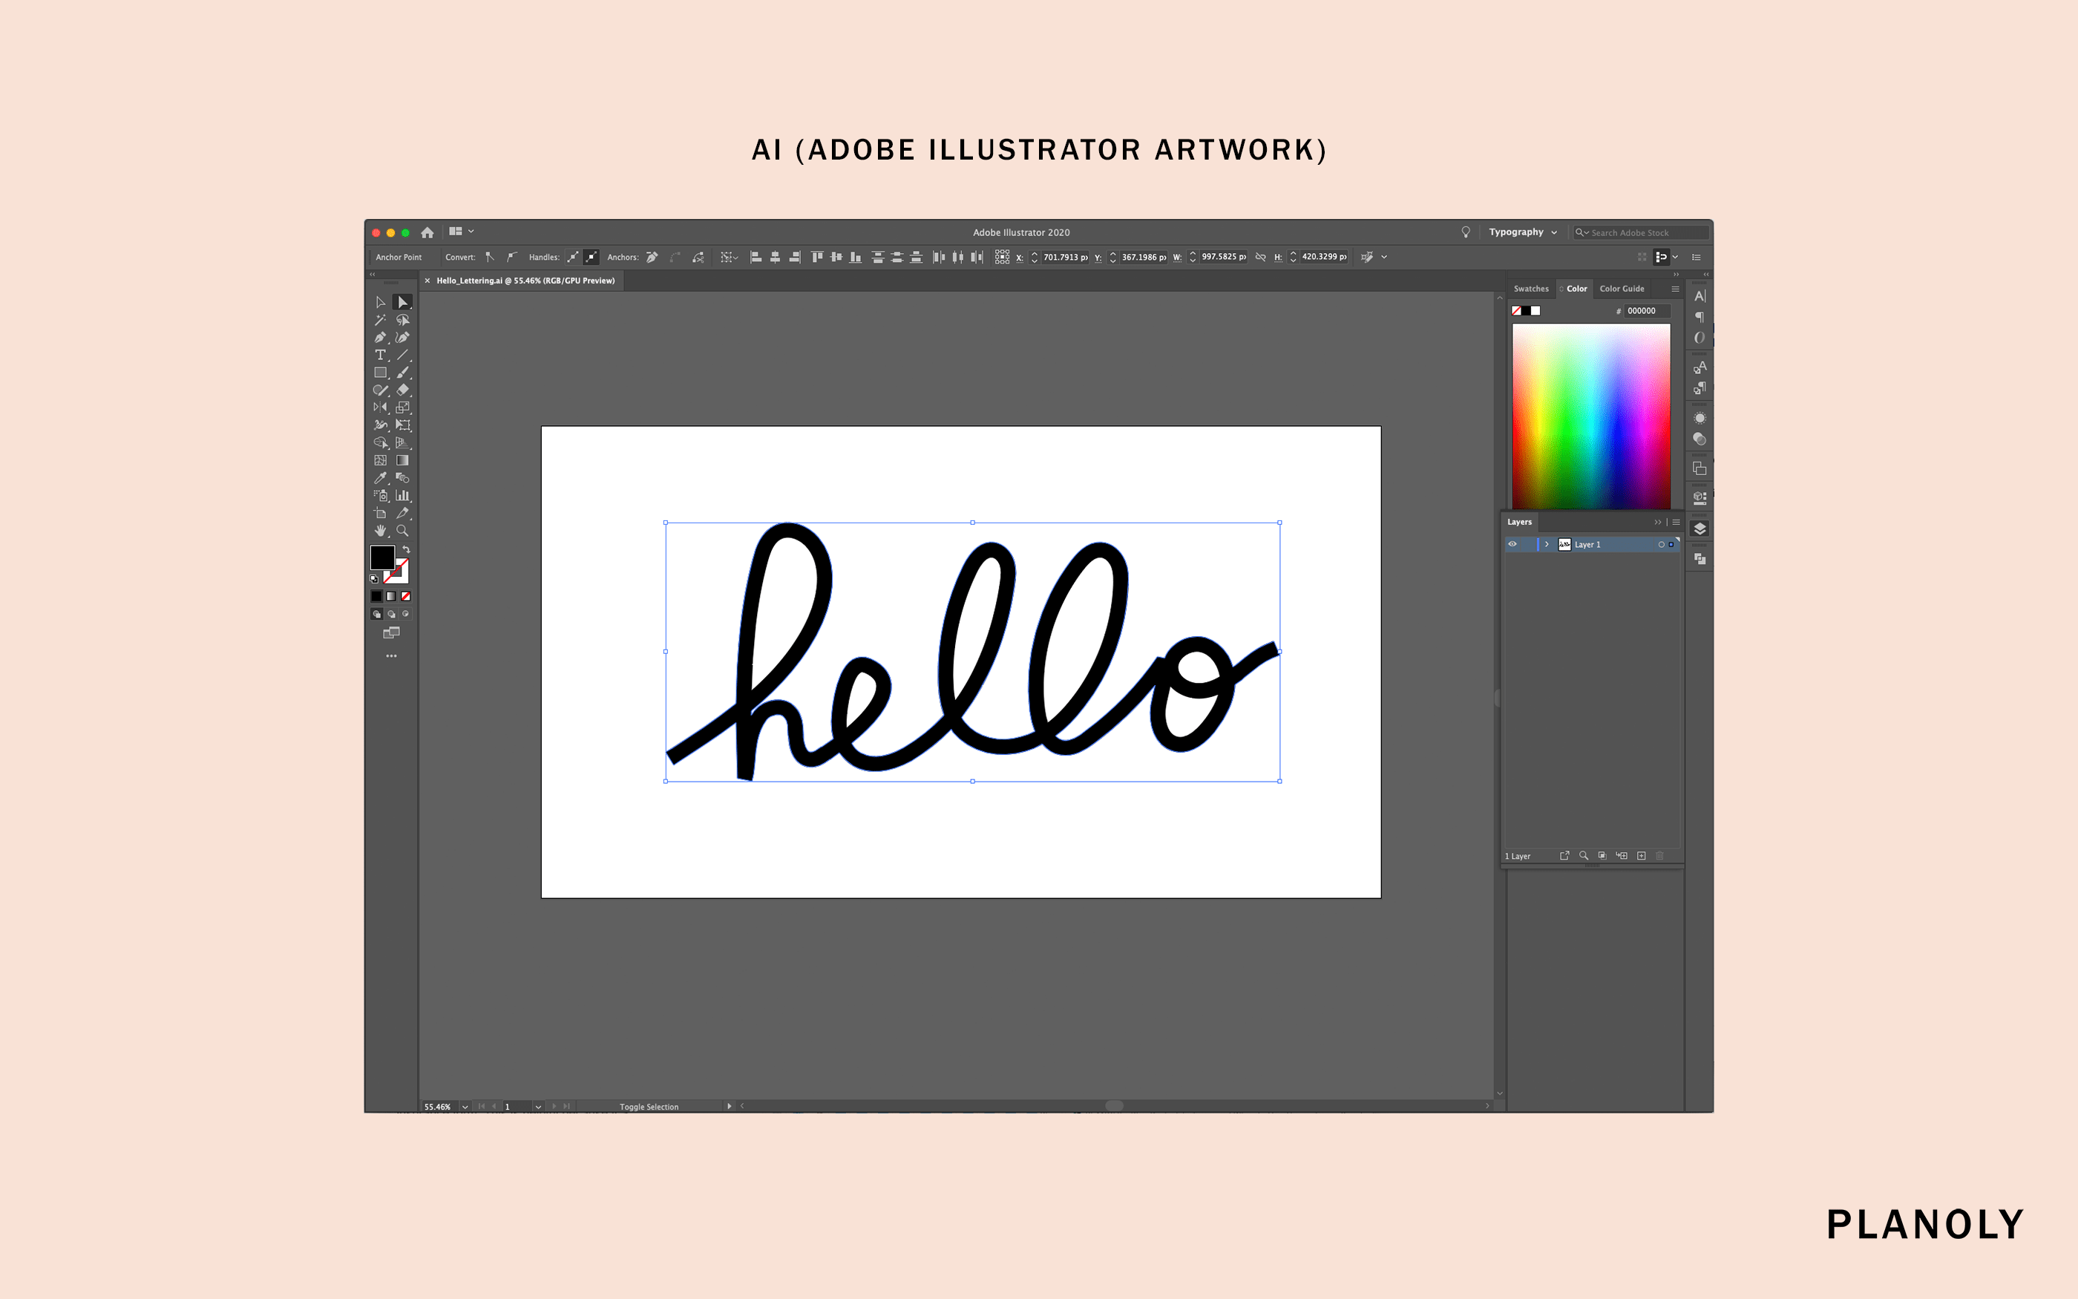Open the Color Guide tab

1623,289
